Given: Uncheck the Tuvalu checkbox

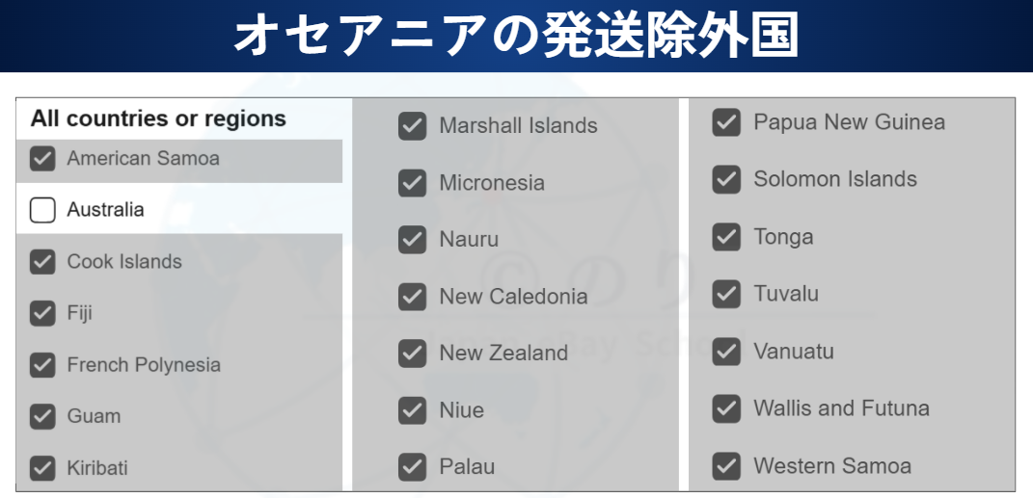Looking at the screenshot, I should 726,294.
